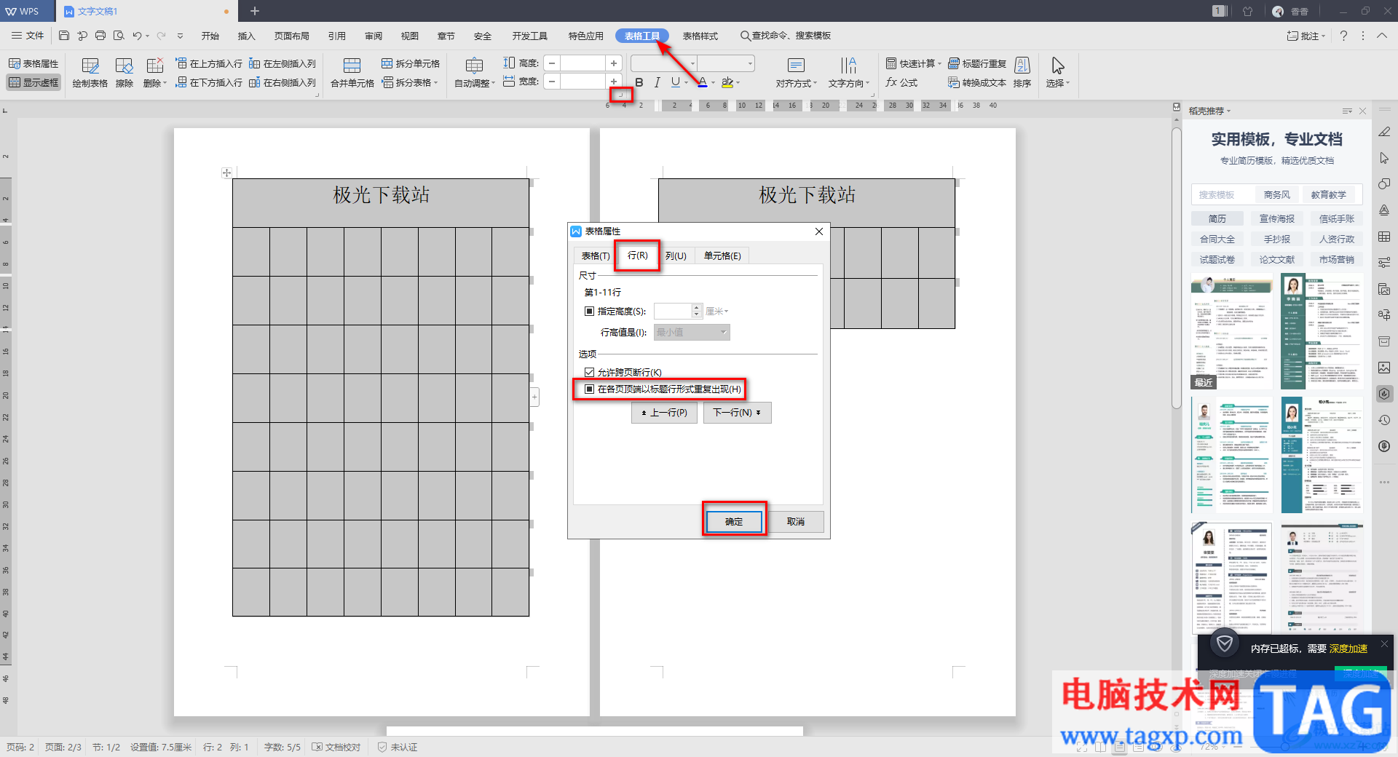
Task: Click 在右侧插入列 (Insert Column Right)
Action: pyautogui.click(x=283, y=82)
